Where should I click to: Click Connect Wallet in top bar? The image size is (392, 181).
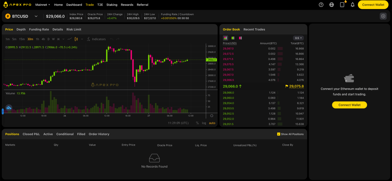pos(373,5)
